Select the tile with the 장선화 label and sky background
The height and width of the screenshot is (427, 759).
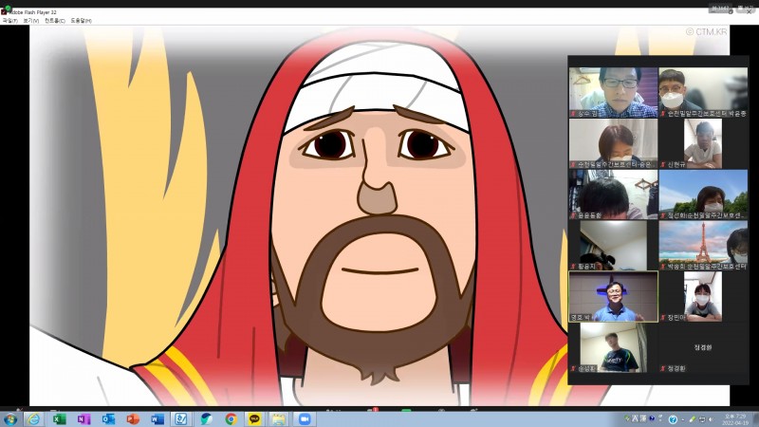(x=703, y=195)
